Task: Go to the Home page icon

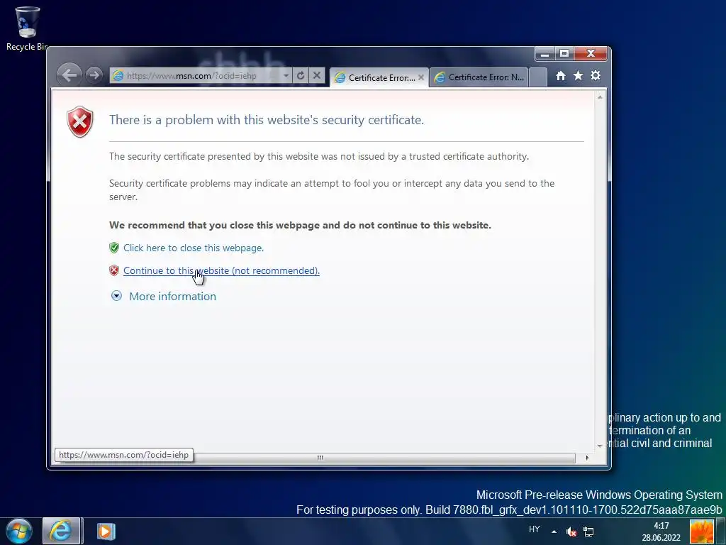Action: point(561,75)
